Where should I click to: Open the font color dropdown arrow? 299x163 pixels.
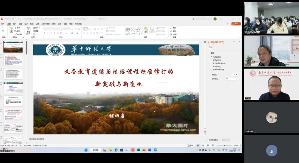79,33
